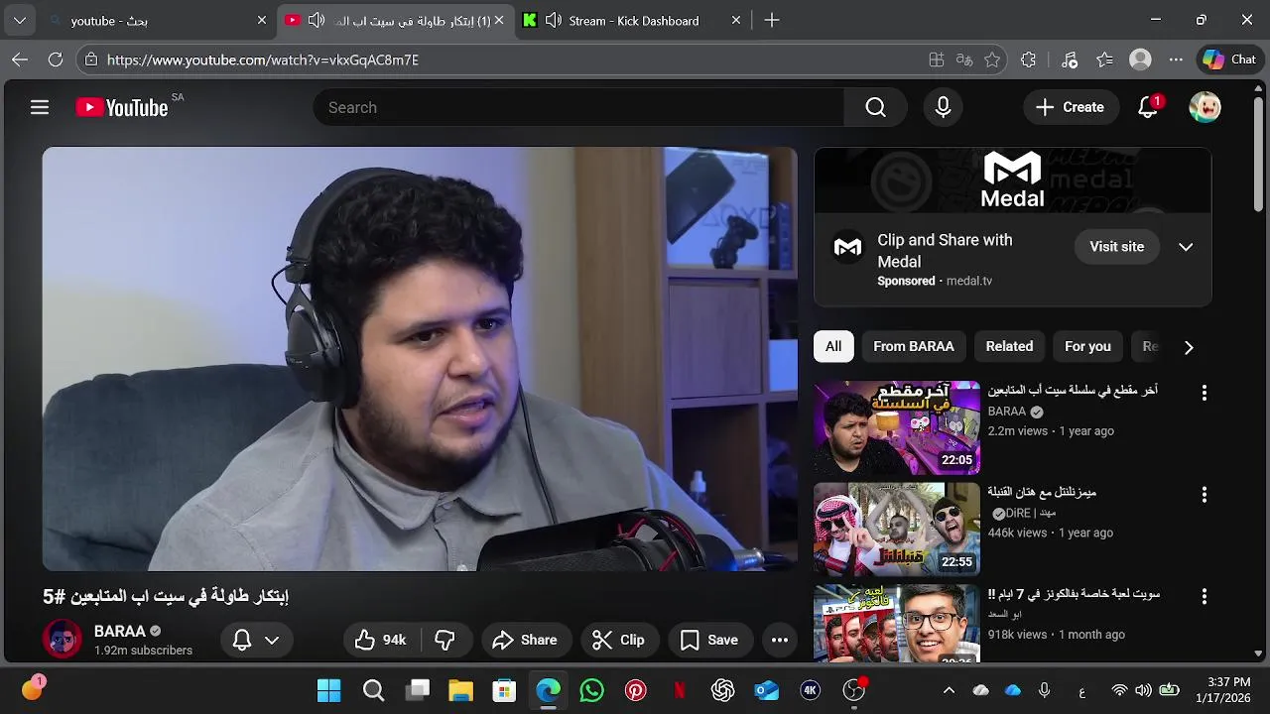1270x714 pixels.
Task: Select the For you filter chip
Action: pos(1087,346)
